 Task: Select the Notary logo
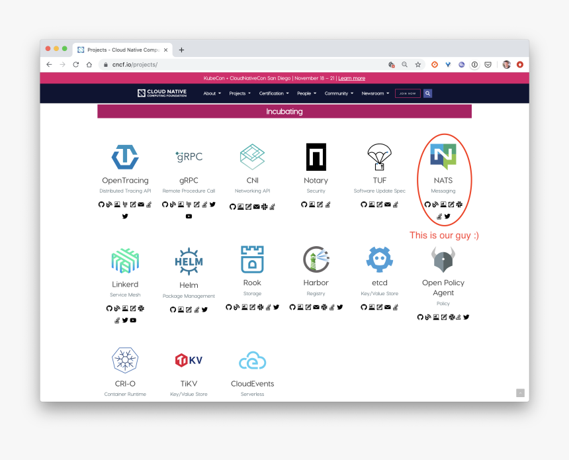coord(316,157)
